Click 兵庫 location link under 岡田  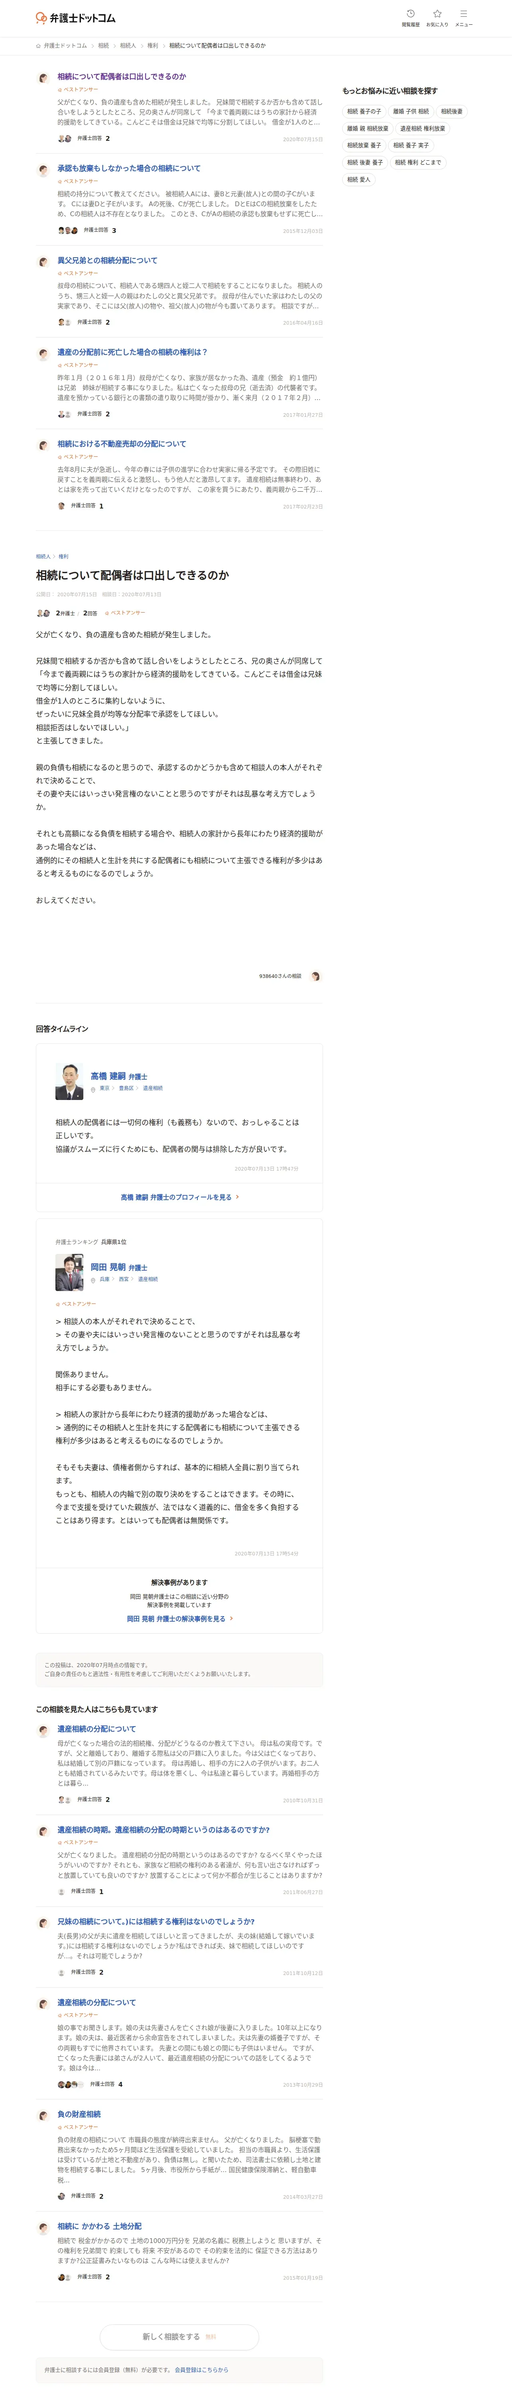[104, 1279]
